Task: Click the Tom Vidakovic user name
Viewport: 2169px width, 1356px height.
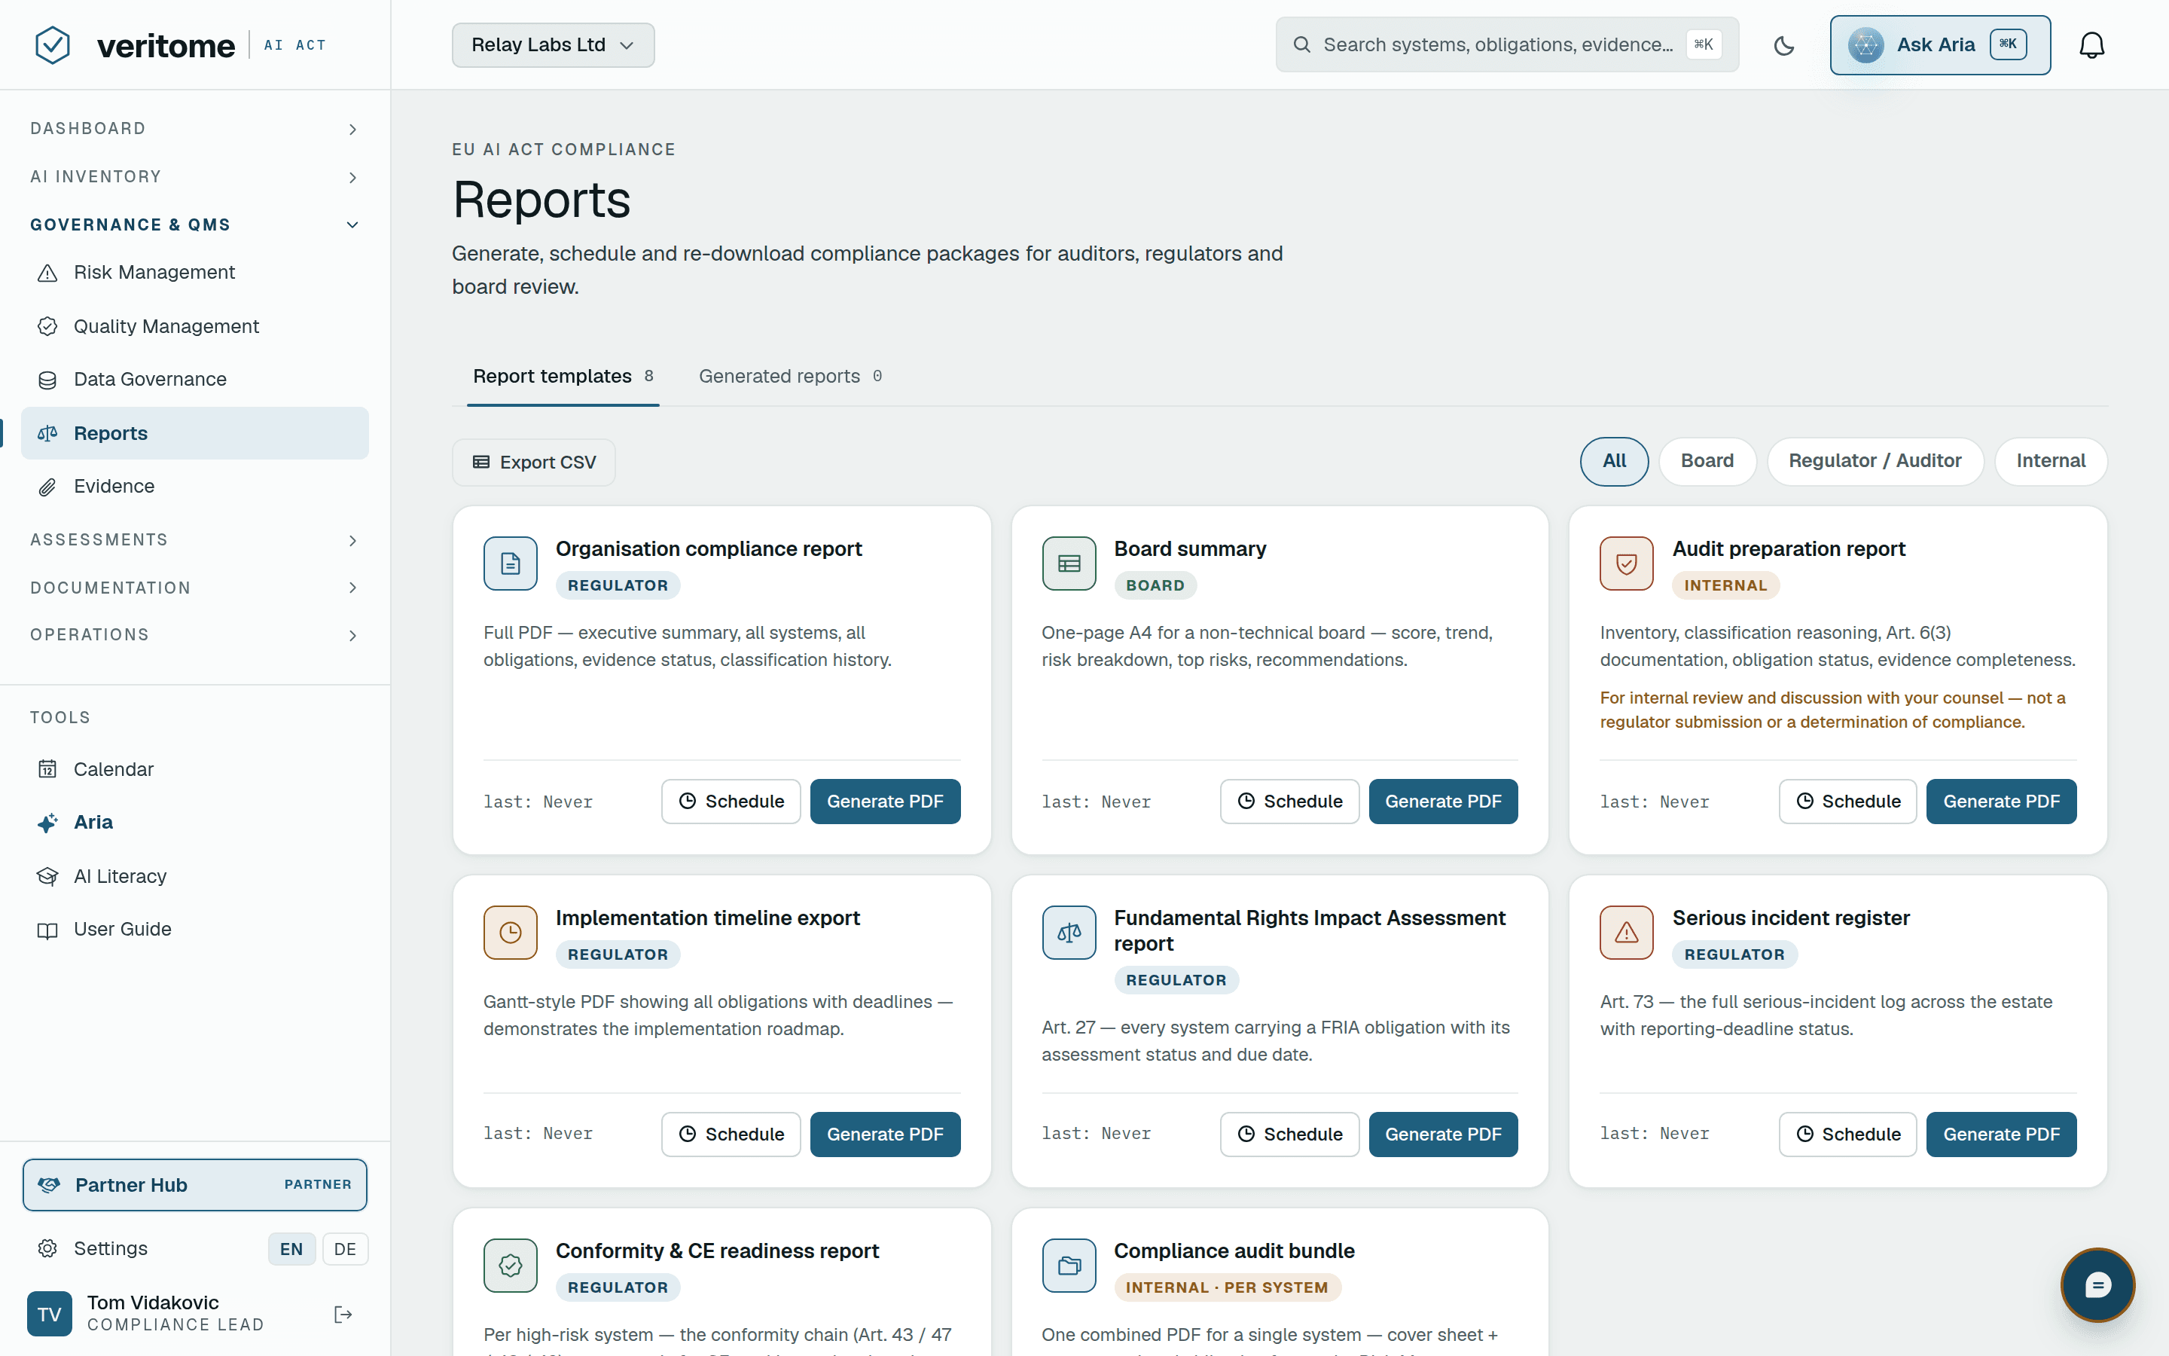Action: (152, 1303)
